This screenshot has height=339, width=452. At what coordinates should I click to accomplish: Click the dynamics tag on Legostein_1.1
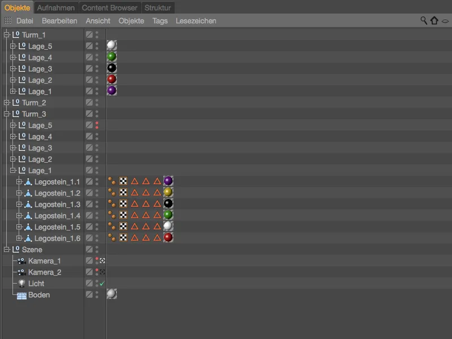(x=112, y=181)
